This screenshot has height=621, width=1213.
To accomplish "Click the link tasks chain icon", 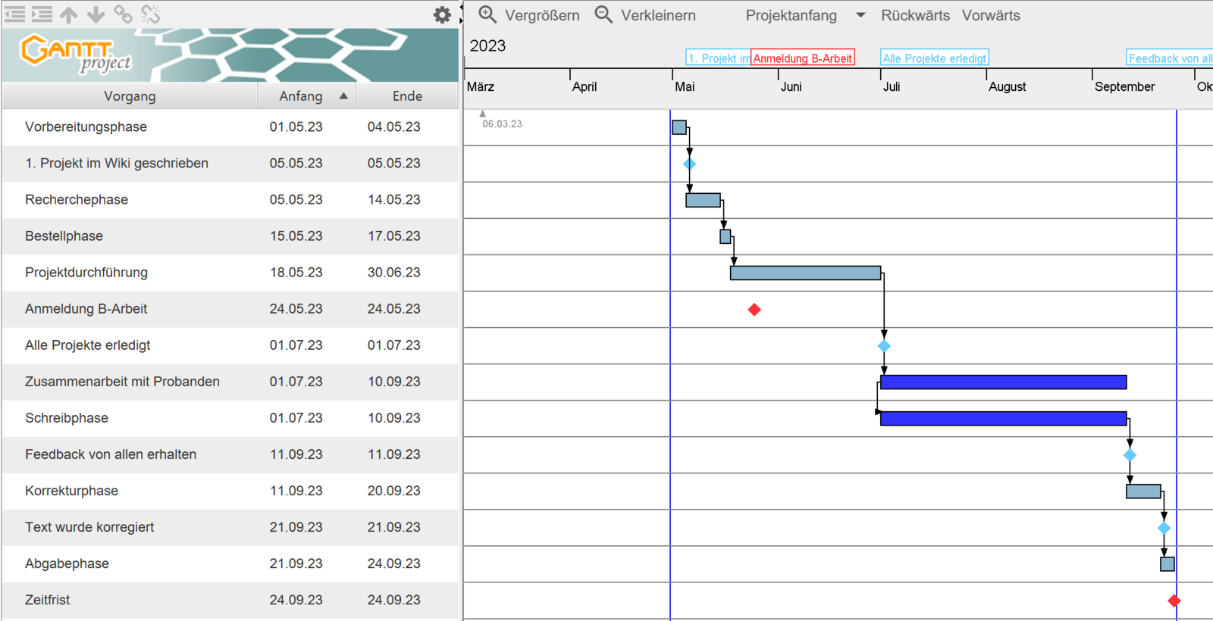I will (123, 14).
